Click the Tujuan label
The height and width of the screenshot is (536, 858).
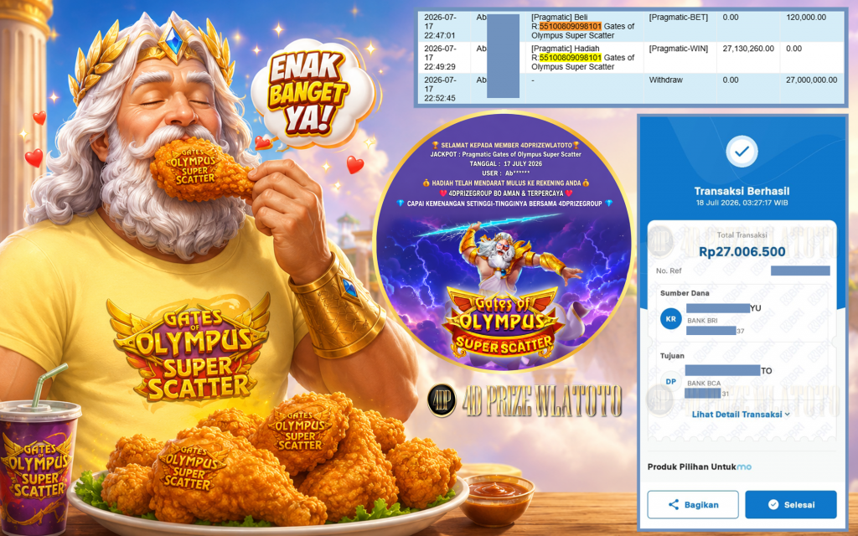coord(672,355)
